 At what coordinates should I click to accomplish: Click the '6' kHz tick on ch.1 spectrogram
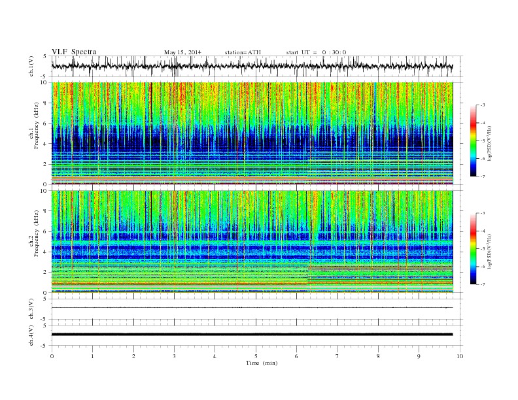click(45, 124)
